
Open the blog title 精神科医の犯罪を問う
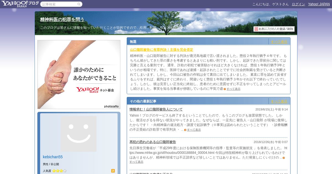click(x=62, y=19)
